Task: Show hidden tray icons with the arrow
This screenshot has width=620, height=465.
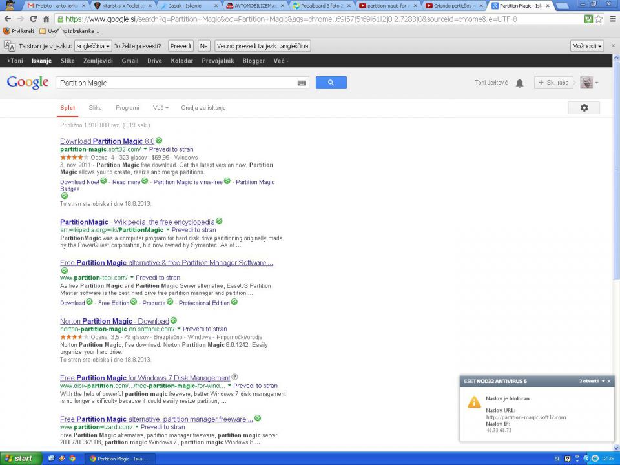Action: [586, 459]
